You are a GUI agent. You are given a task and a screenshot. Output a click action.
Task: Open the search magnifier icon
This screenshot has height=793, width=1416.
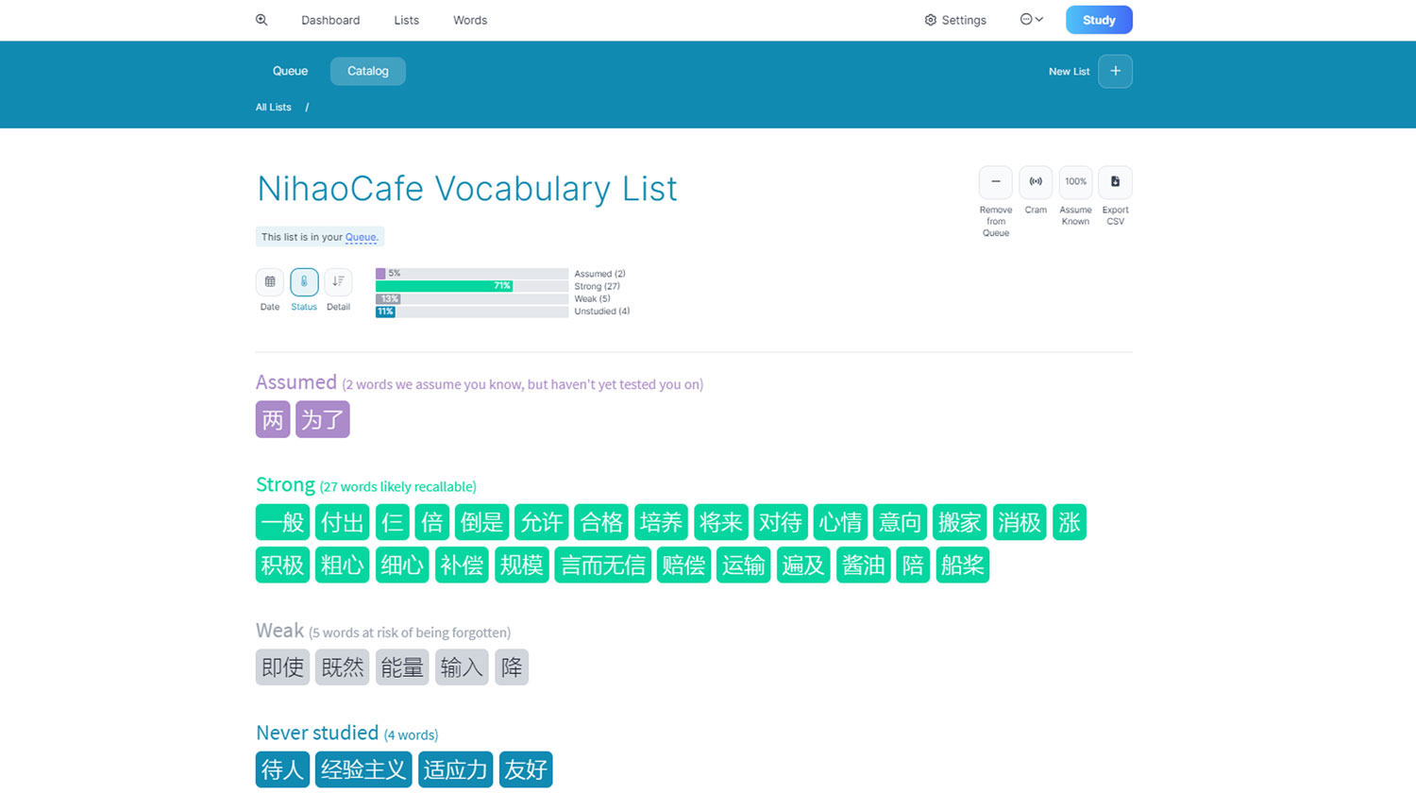tap(261, 20)
